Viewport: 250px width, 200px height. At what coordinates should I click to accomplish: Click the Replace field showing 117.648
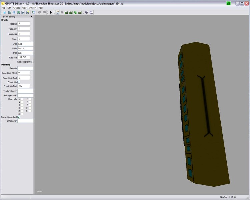point(24,57)
